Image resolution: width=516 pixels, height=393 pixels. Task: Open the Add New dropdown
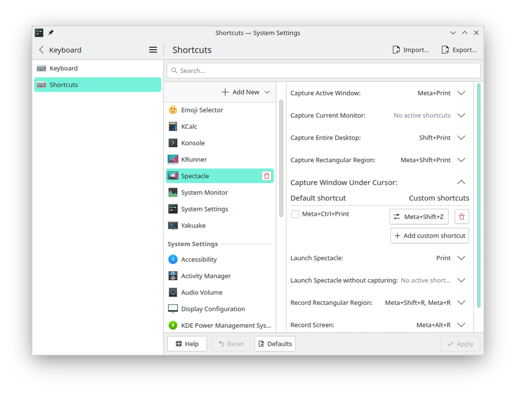coord(245,92)
